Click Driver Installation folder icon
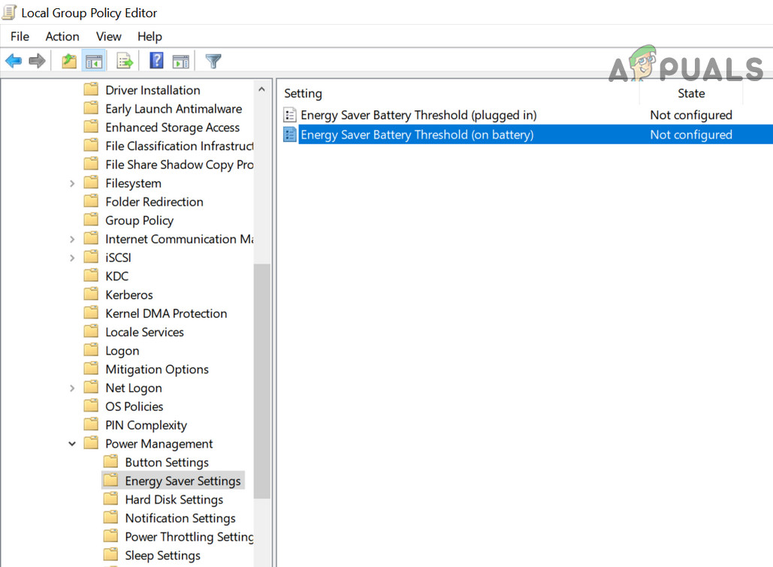The image size is (773, 567). tap(91, 89)
